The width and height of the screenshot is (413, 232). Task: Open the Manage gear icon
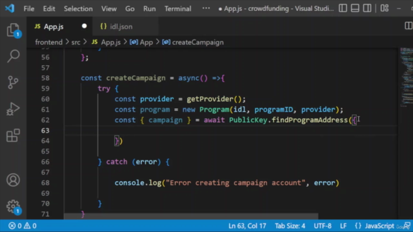tap(13, 206)
